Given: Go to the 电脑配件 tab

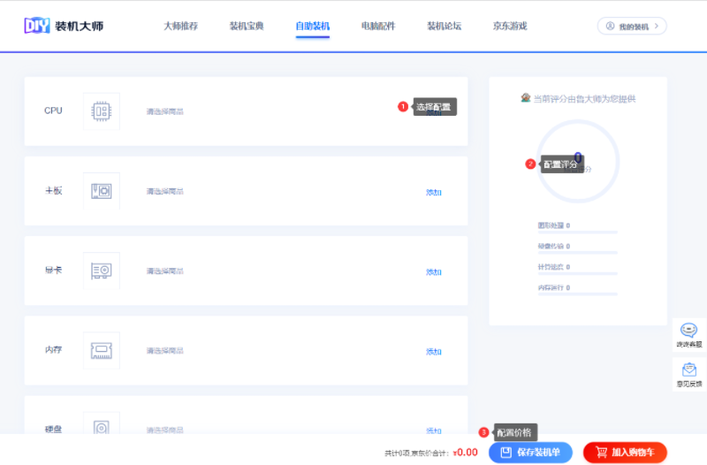Looking at the screenshot, I should (378, 27).
